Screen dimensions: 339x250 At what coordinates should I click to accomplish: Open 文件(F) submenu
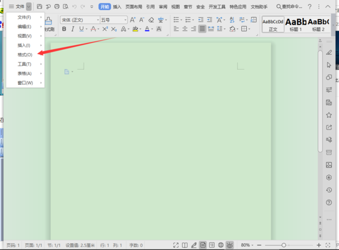click(x=25, y=17)
